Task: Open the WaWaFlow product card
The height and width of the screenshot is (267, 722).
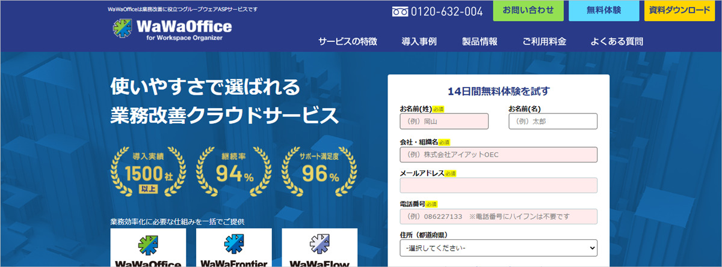Action: point(319,247)
